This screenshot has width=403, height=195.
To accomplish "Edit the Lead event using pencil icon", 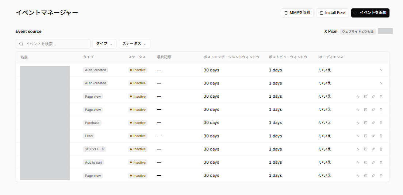I will coord(373,136).
